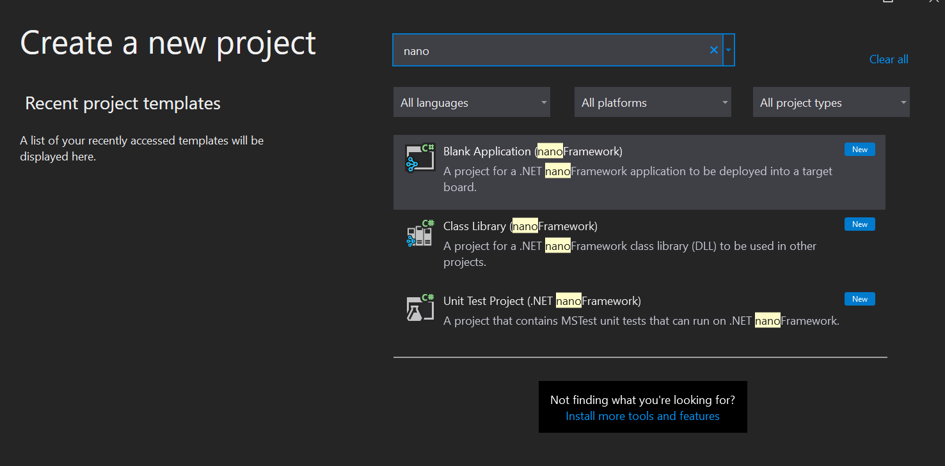The height and width of the screenshot is (466, 945).
Task: Clear the search box with the X icon
Action: pos(714,50)
